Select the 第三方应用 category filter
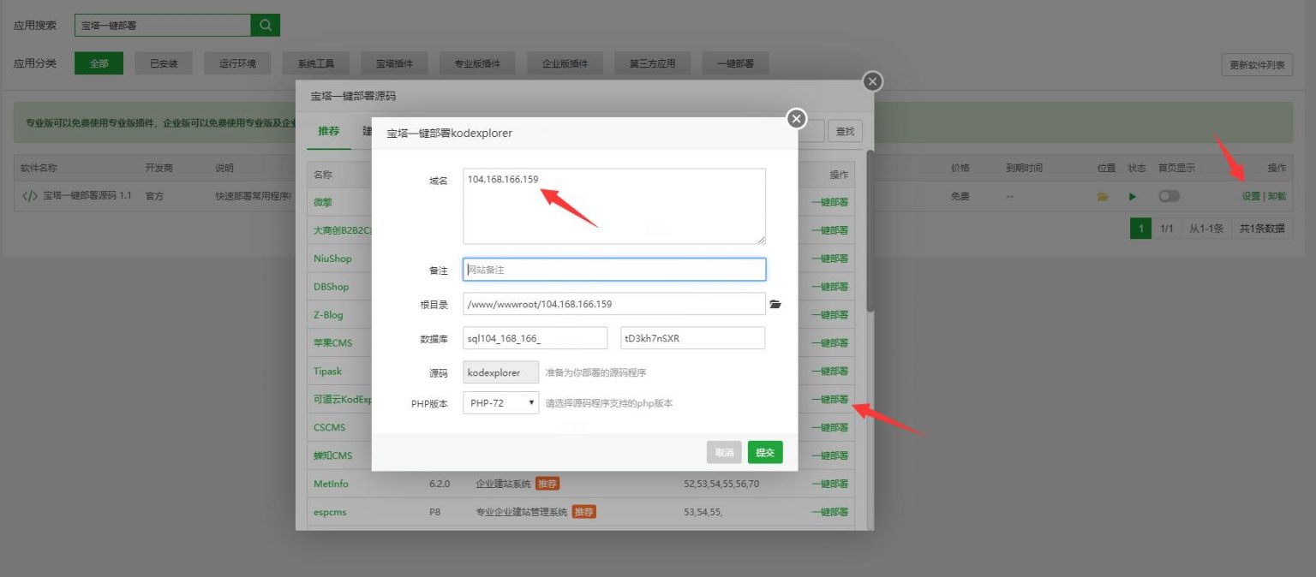Image resolution: width=1316 pixels, height=577 pixels. [652, 63]
